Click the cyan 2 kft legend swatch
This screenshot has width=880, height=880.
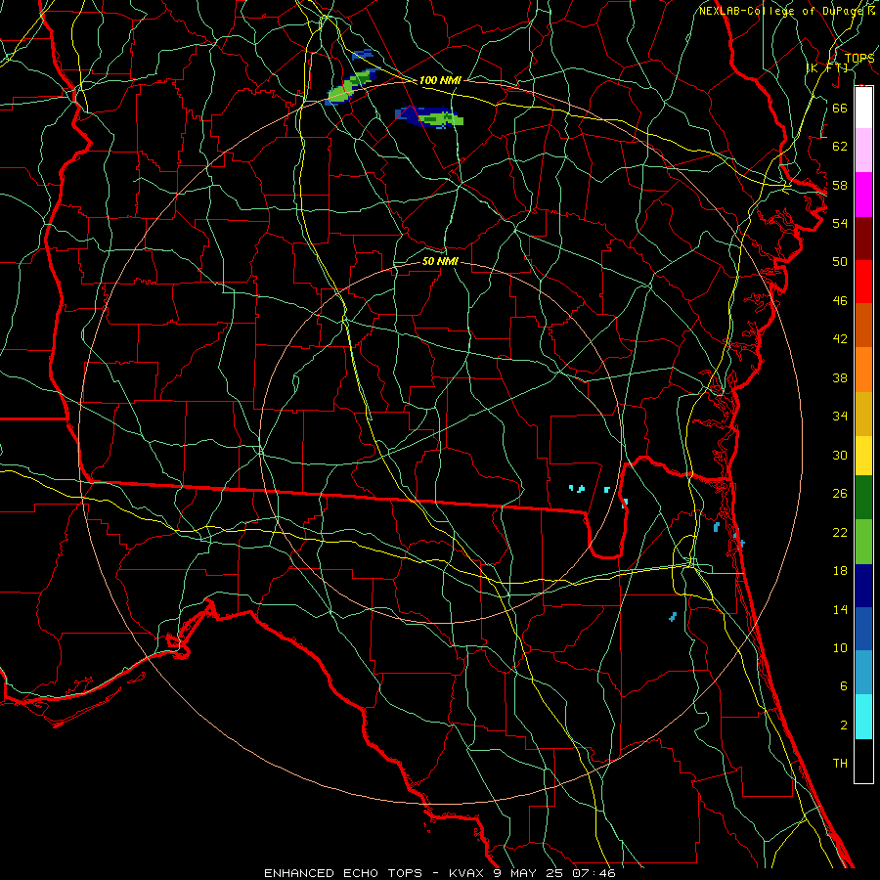[863, 717]
